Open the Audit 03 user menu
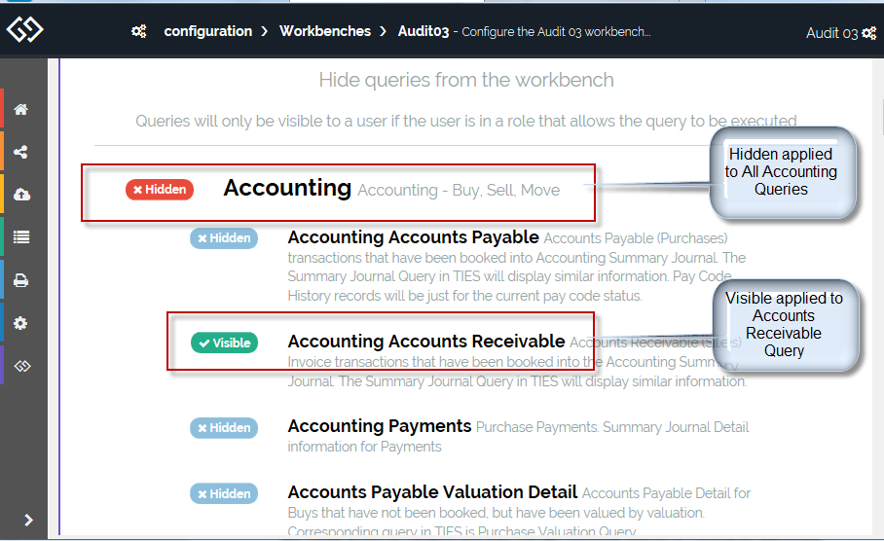884x541 pixels. pyautogui.click(x=841, y=33)
